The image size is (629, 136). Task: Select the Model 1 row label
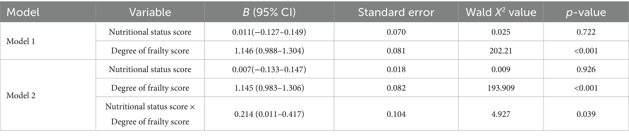[21, 41]
